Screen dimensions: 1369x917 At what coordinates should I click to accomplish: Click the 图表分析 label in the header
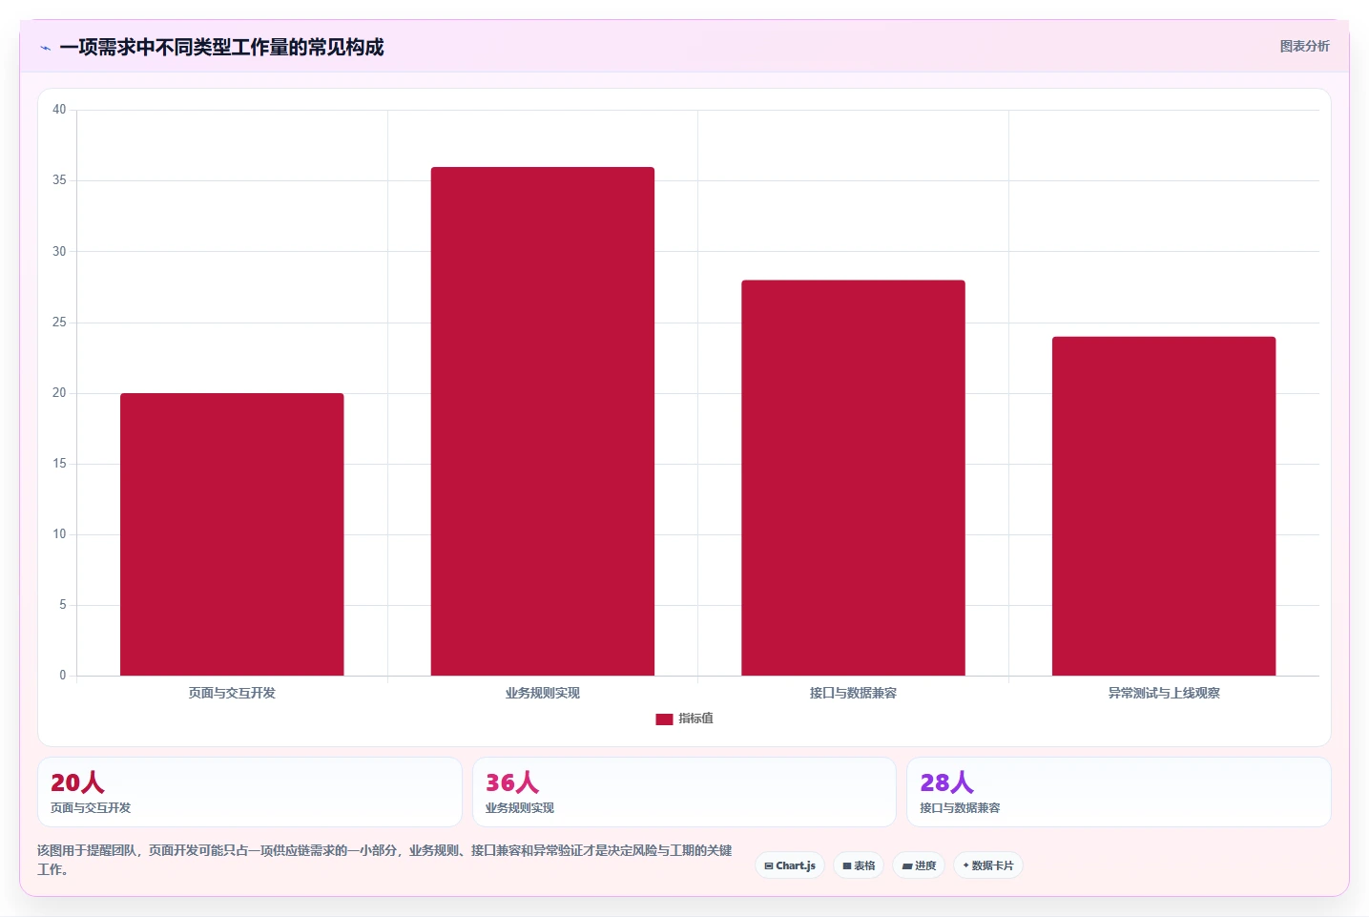tap(1304, 46)
